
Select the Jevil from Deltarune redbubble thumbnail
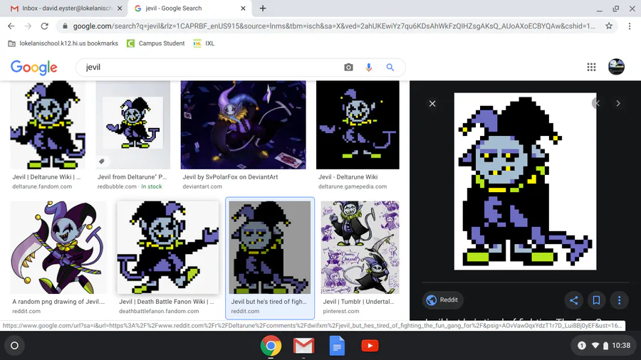coord(133,125)
